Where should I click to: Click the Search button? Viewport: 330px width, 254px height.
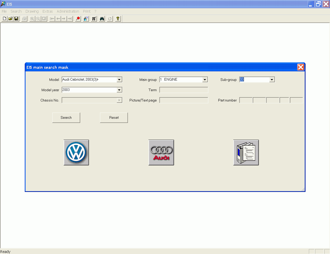66,117
